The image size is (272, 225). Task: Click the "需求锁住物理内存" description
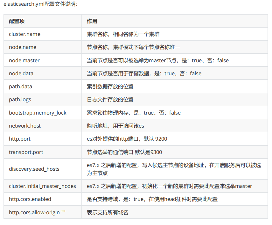(x=134, y=113)
